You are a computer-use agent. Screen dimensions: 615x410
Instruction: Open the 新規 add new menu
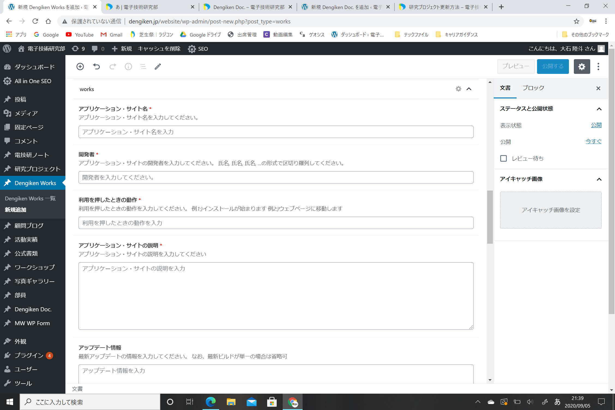(x=122, y=49)
